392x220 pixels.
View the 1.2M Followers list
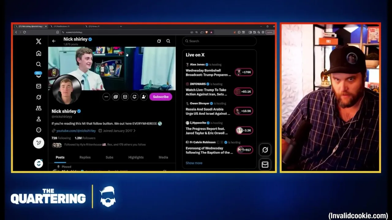pos(85,138)
